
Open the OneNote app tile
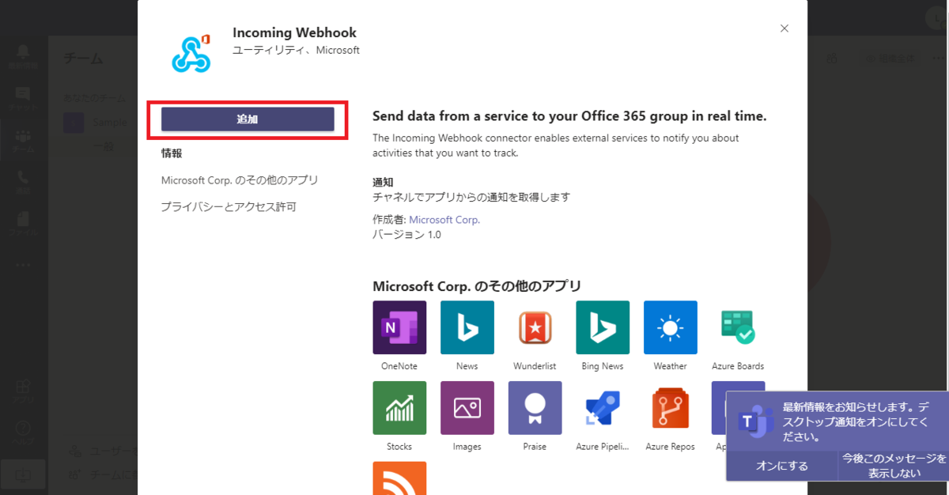click(x=399, y=327)
